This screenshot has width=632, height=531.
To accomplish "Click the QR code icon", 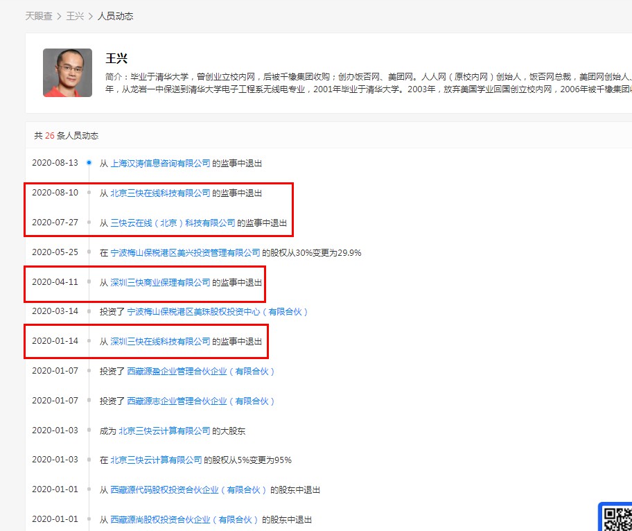I will (617, 518).
